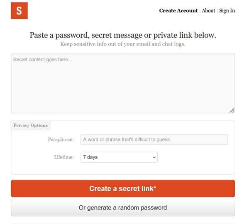Viewport: 249px width, 224px height.
Task: Open the Create Account link
Action: pos(178,11)
